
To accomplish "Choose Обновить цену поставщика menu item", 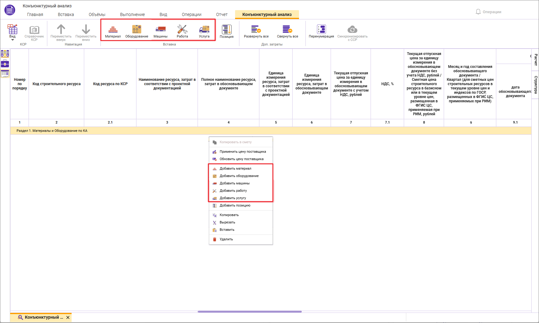I will pyautogui.click(x=241, y=159).
